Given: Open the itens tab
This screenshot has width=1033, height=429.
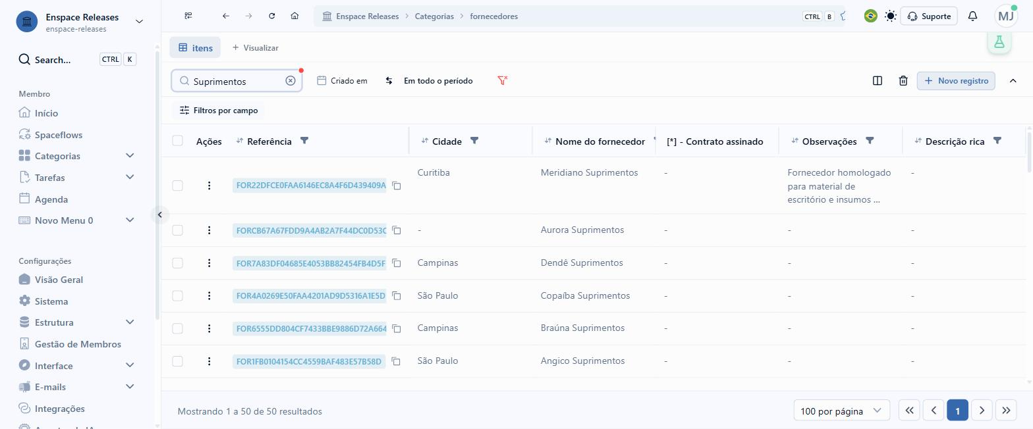Looking at the screenshot, I should 195,47.
